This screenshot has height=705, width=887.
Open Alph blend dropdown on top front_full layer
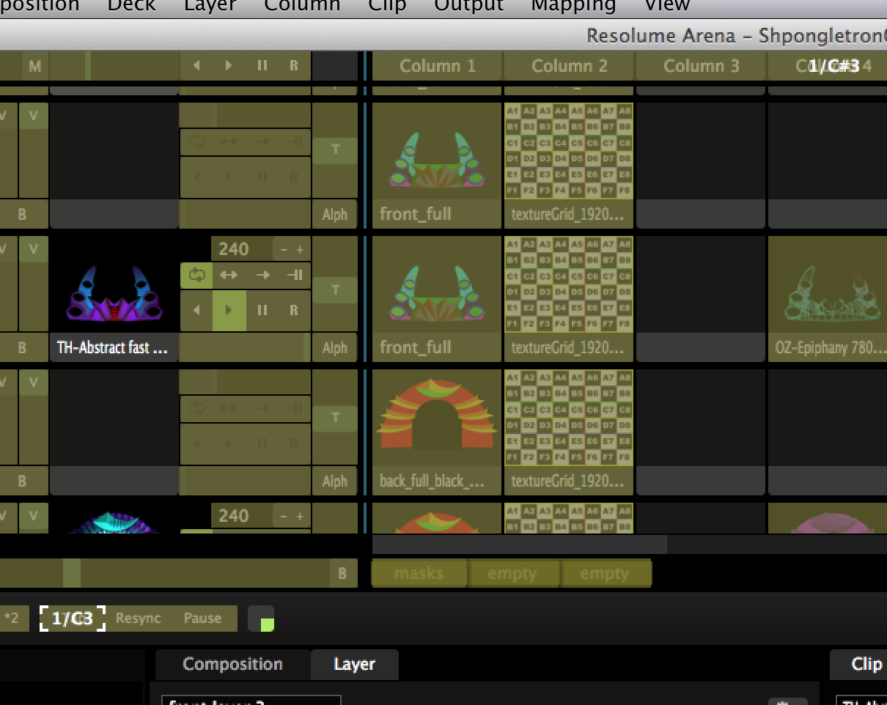click(335, 215)
